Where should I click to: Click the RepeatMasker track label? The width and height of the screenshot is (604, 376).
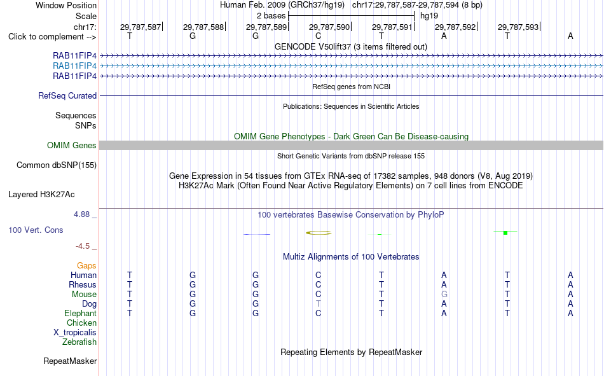point(70,361)
